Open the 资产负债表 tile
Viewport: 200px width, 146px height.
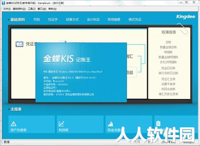coord(32,124)
